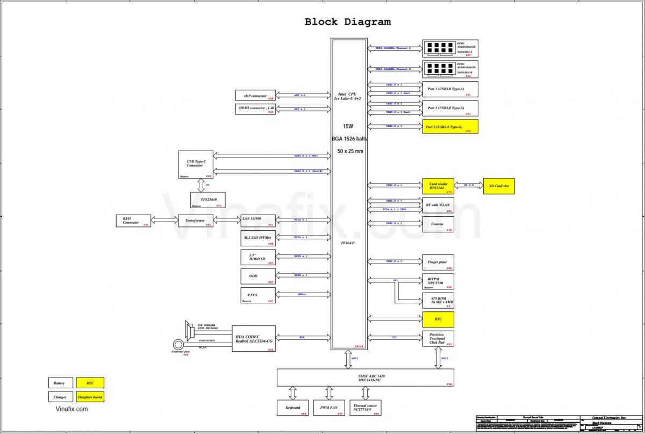Image resolution: width=645 pixels, height=434 pixels.
Task: Click Port 3 (USB3.0 Type-A) block
Action: pyautogui.click(x=450, y=108)
